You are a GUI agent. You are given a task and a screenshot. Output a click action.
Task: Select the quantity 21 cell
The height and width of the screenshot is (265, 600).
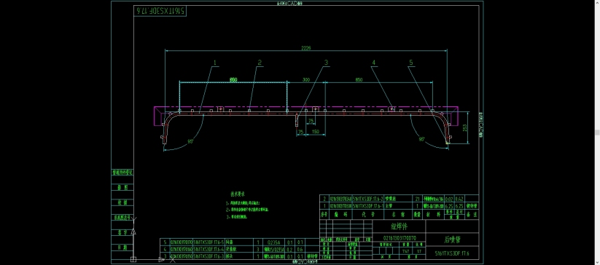point(417,199)
